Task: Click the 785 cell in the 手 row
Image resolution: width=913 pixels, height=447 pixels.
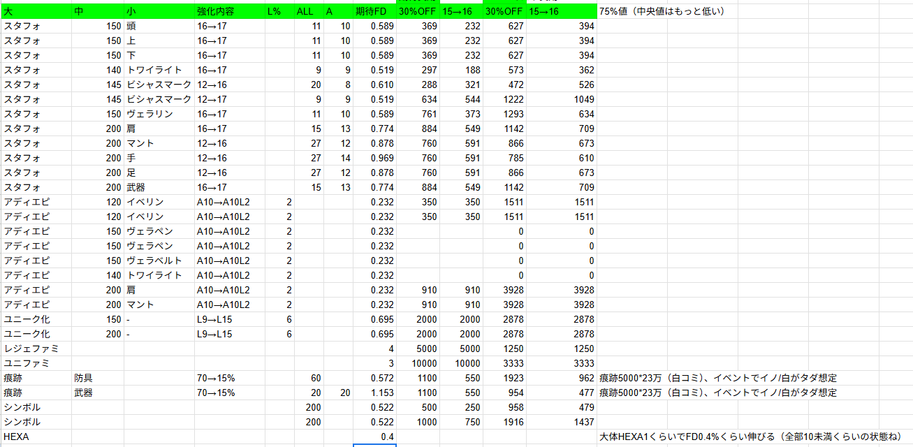Action: [x=505, y=158]
